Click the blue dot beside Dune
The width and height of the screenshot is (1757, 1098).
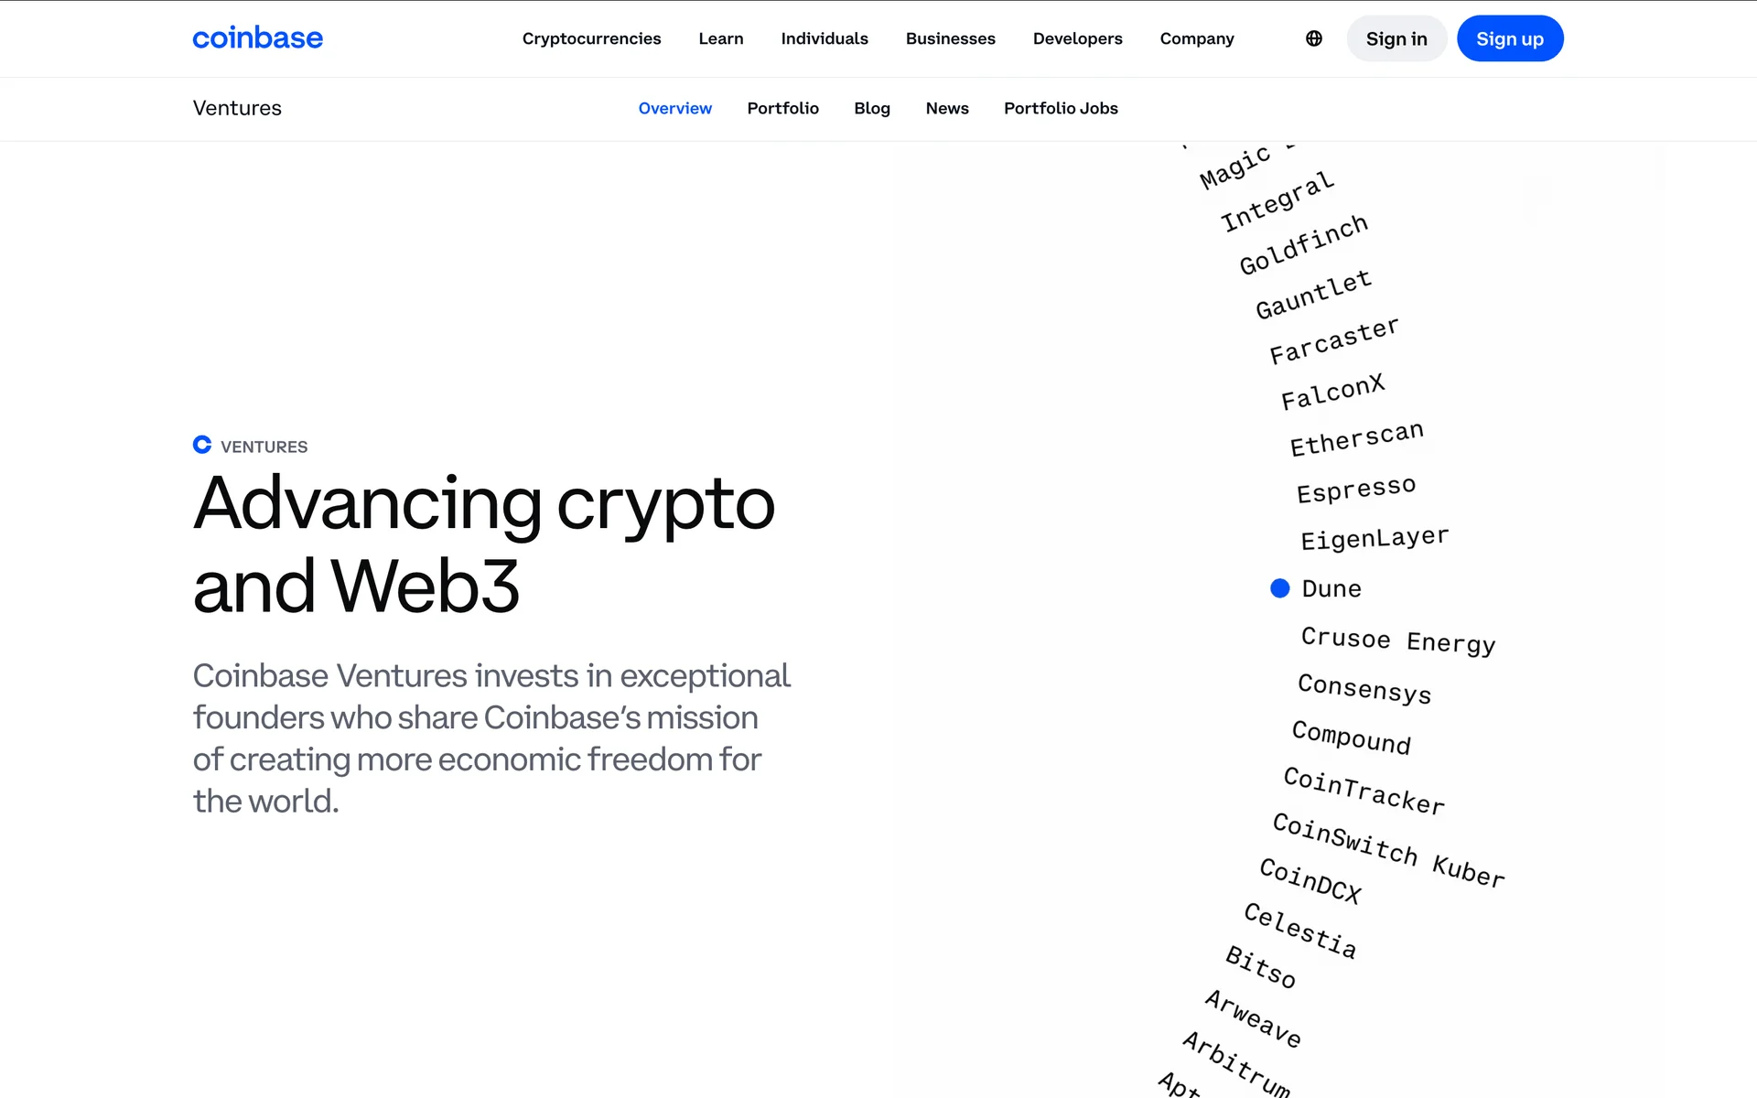[x=1279, y=588]
